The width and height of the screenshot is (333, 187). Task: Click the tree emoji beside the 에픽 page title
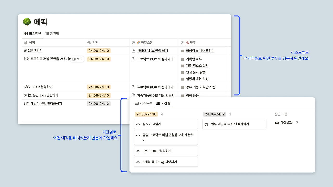[x=27, y=22]
